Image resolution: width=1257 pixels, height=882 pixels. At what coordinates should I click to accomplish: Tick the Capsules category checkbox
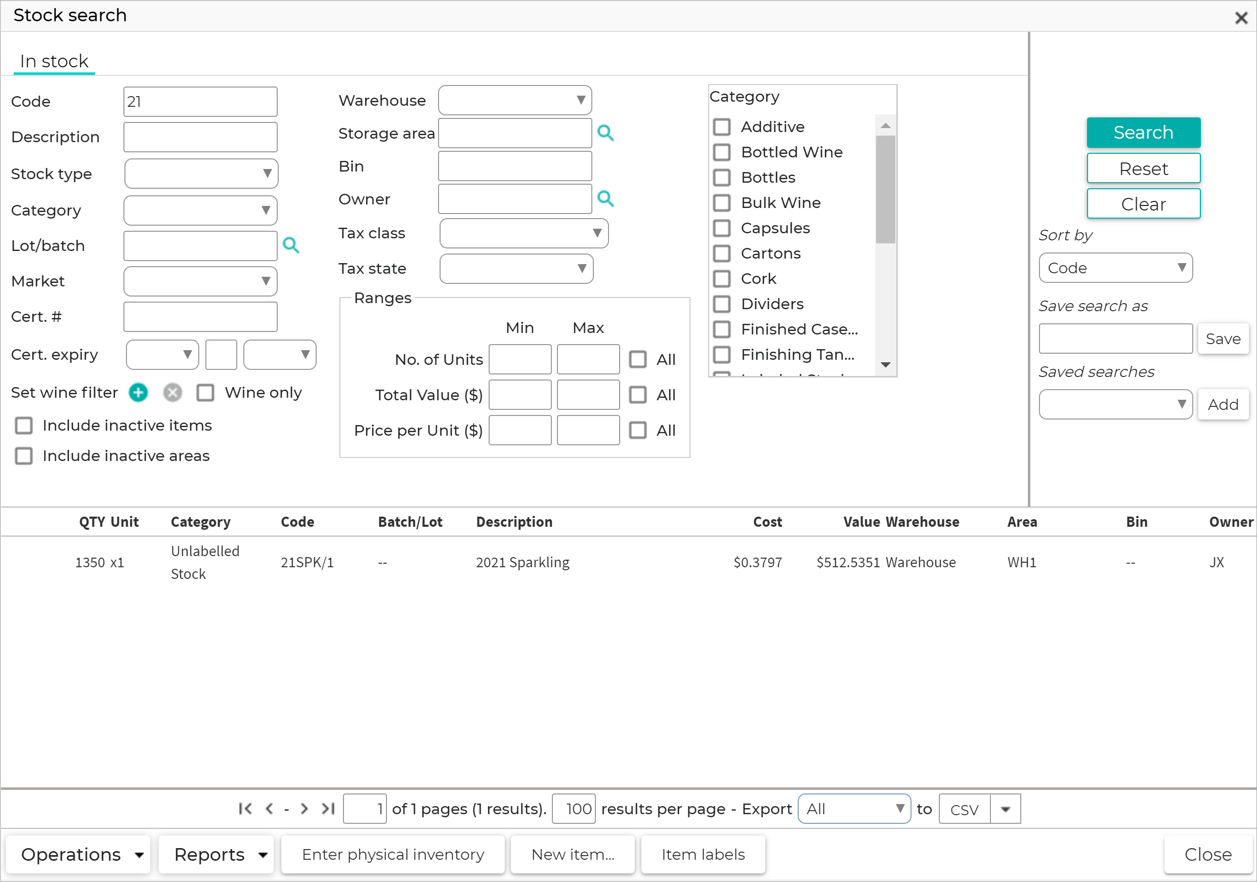pos(722,228)
